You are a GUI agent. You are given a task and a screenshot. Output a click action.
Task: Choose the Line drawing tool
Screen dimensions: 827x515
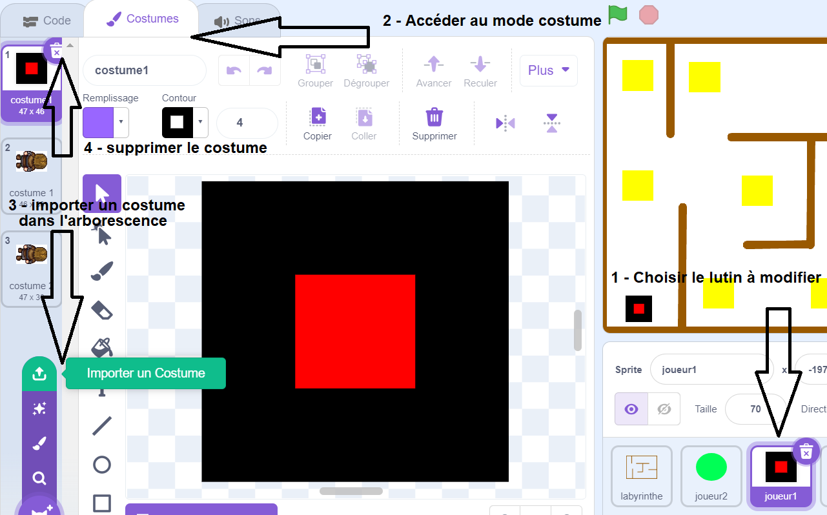pyautogui.click(x=102, y=426)
